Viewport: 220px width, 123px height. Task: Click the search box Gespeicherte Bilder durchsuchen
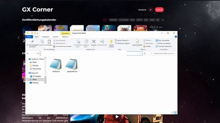[x=162, y=53]
